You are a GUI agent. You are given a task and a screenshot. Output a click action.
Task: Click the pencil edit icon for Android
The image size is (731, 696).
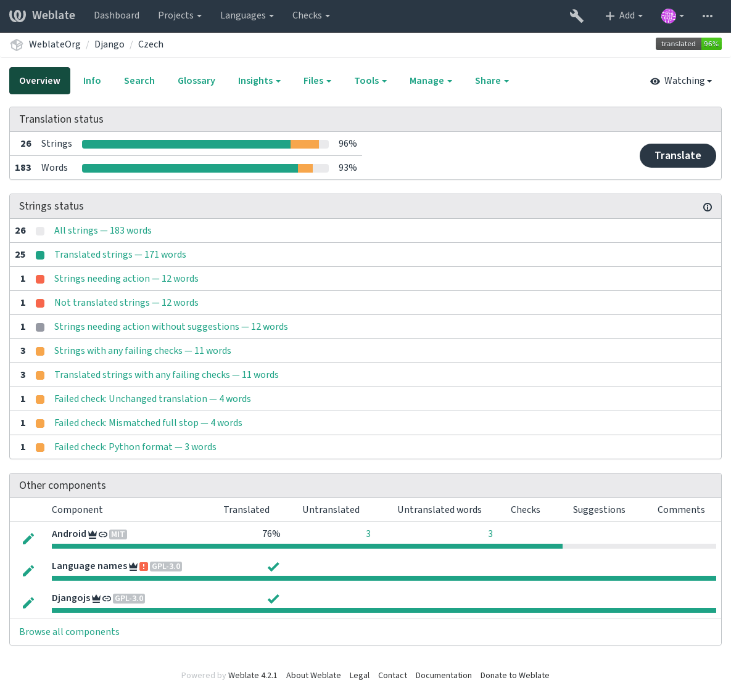(x=28, y=539)
